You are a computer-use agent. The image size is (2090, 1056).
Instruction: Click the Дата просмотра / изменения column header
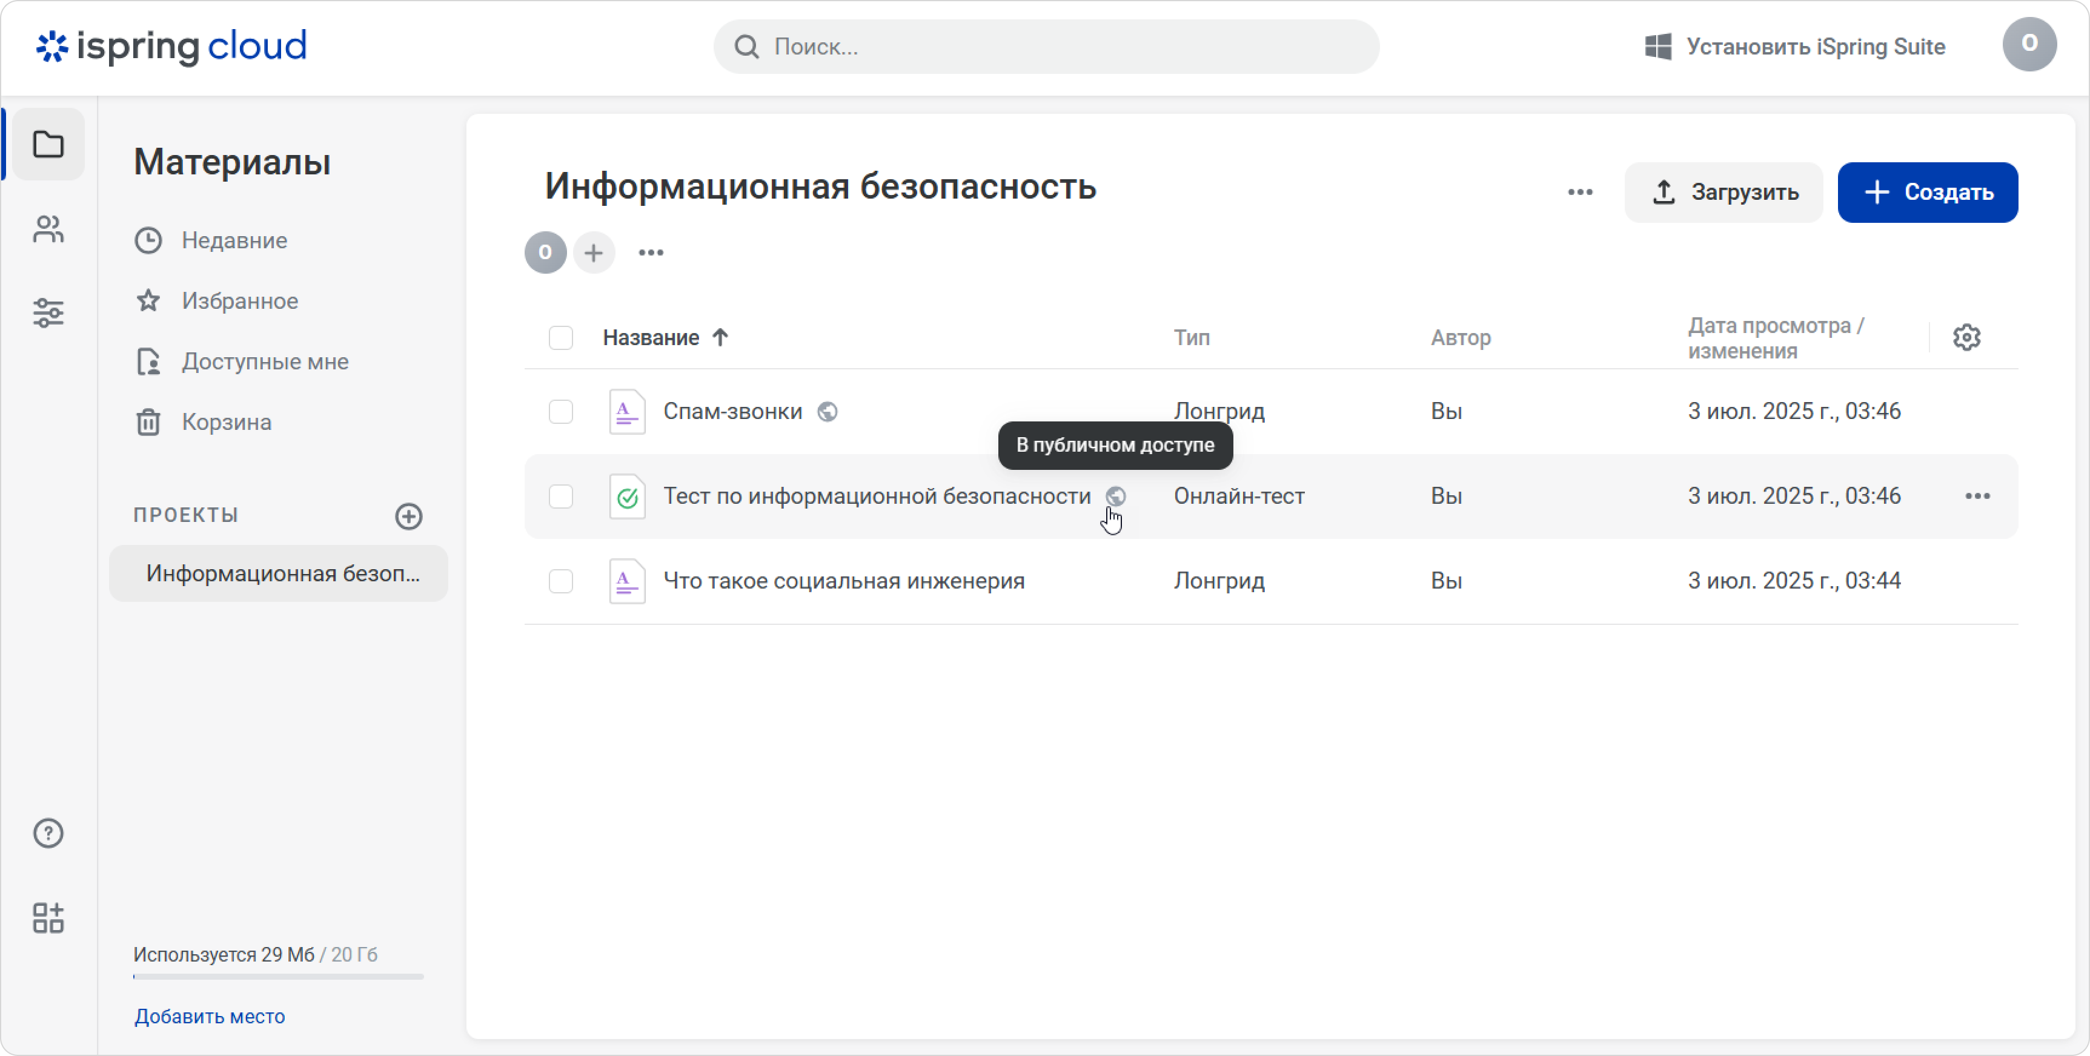[1777, 338]
